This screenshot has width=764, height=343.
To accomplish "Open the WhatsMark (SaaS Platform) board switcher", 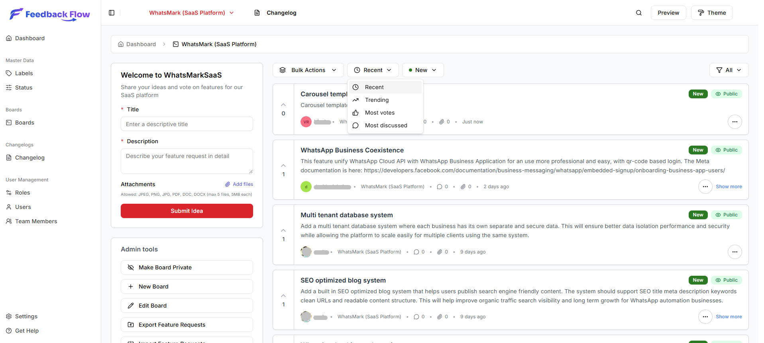I will [x=191, y=13].
